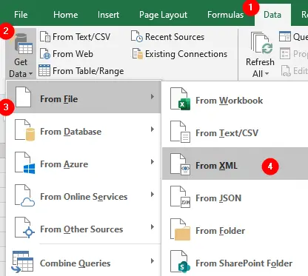Switch to the Page Layout tab
This screenshot has width=308, height=276.
[163, 15]
